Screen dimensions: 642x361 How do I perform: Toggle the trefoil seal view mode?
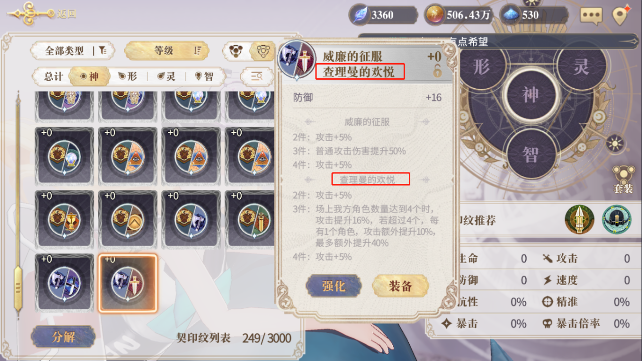coord(263,50)
